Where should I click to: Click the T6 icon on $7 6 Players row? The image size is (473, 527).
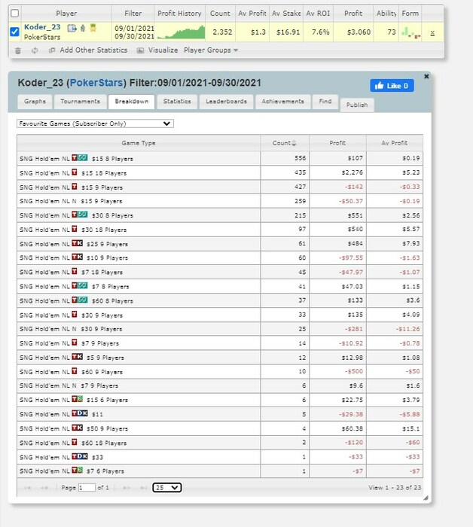pos(77,471)
